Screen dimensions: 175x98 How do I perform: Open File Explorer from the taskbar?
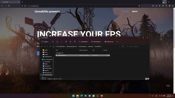[77, 96]
